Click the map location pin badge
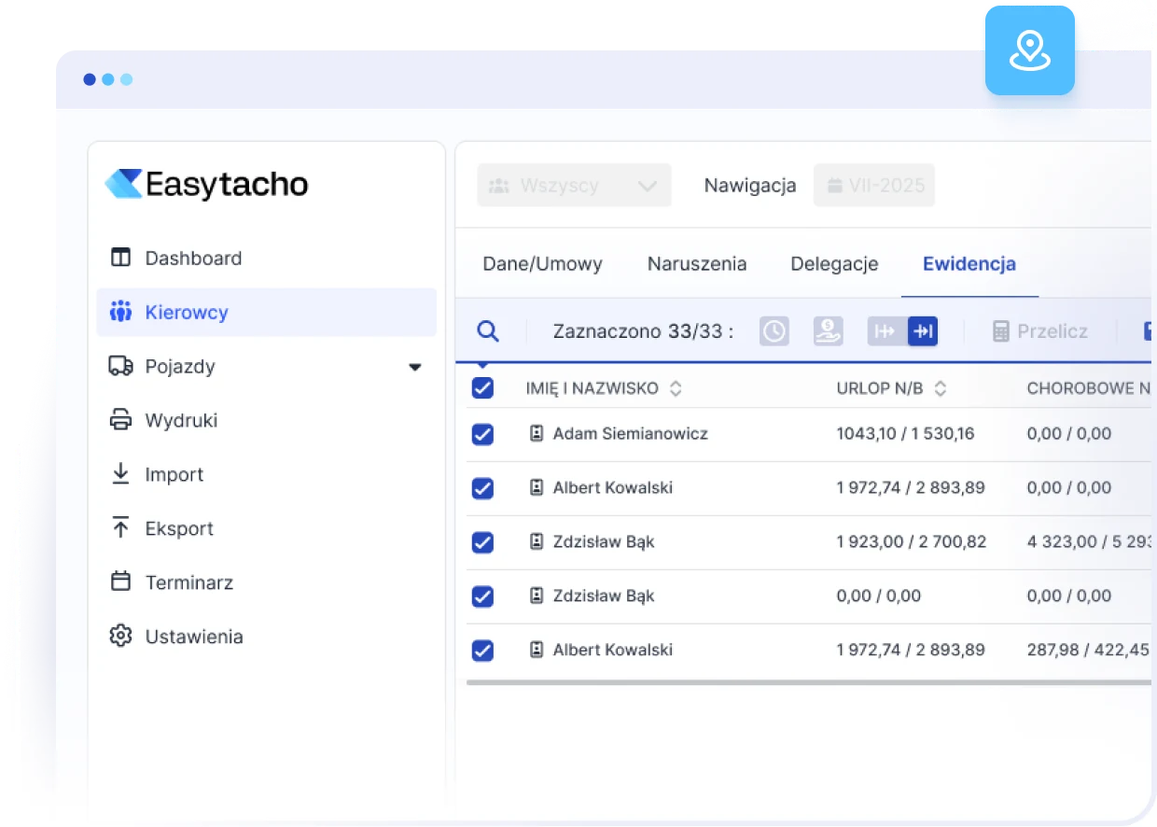1157x827 pixels. [x=1030, y=50]
